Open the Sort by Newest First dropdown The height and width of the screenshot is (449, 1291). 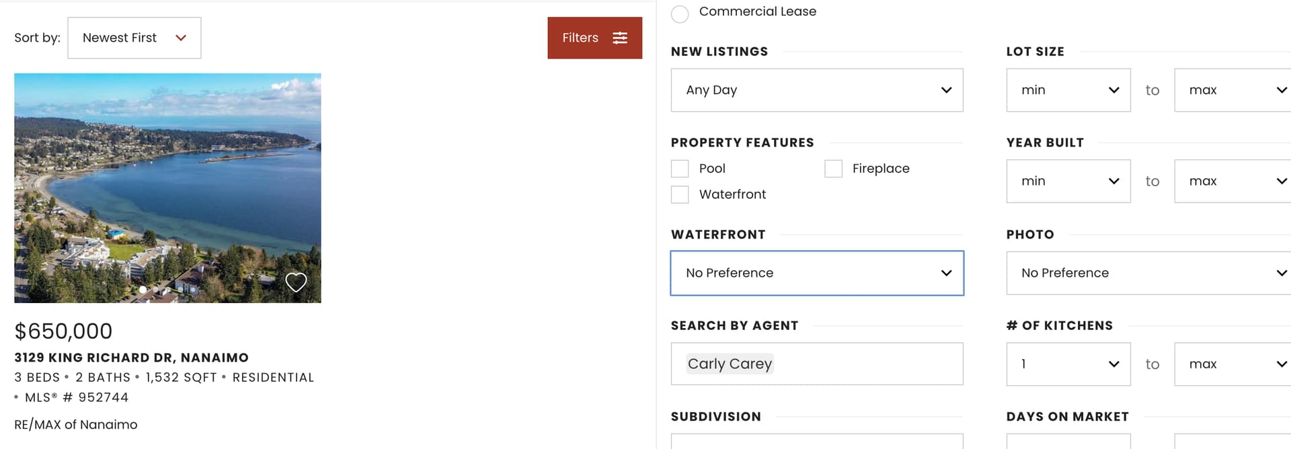(x=134, y=38)
